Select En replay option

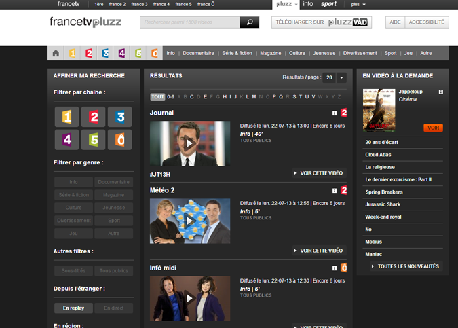tap(73, 308)
